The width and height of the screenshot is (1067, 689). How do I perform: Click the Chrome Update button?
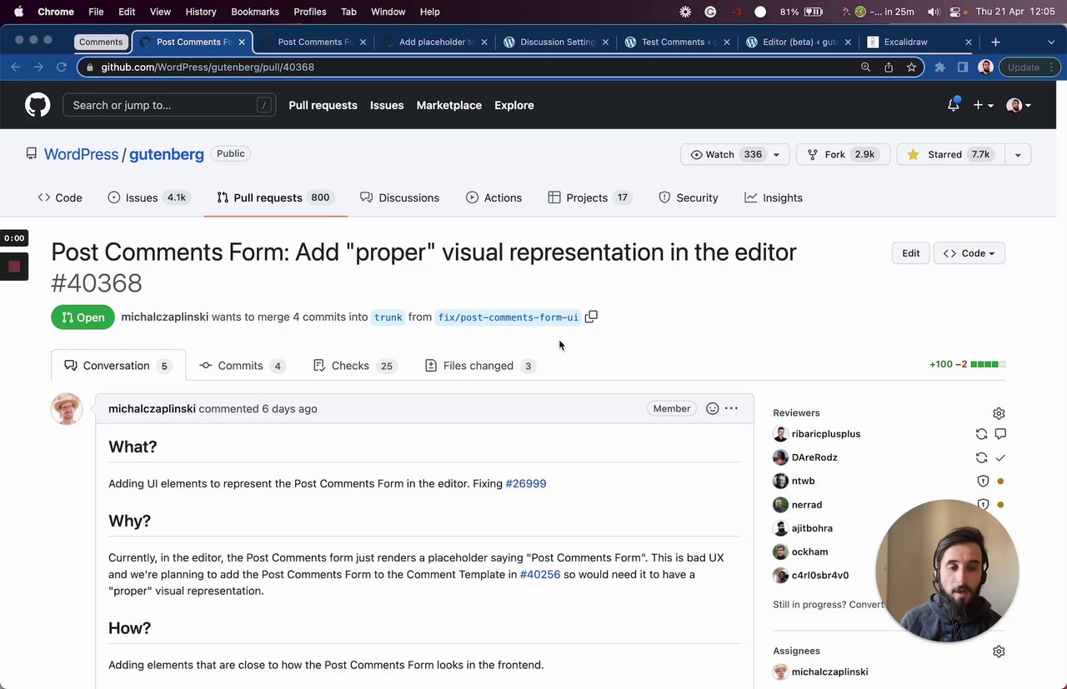point(1029,67)
